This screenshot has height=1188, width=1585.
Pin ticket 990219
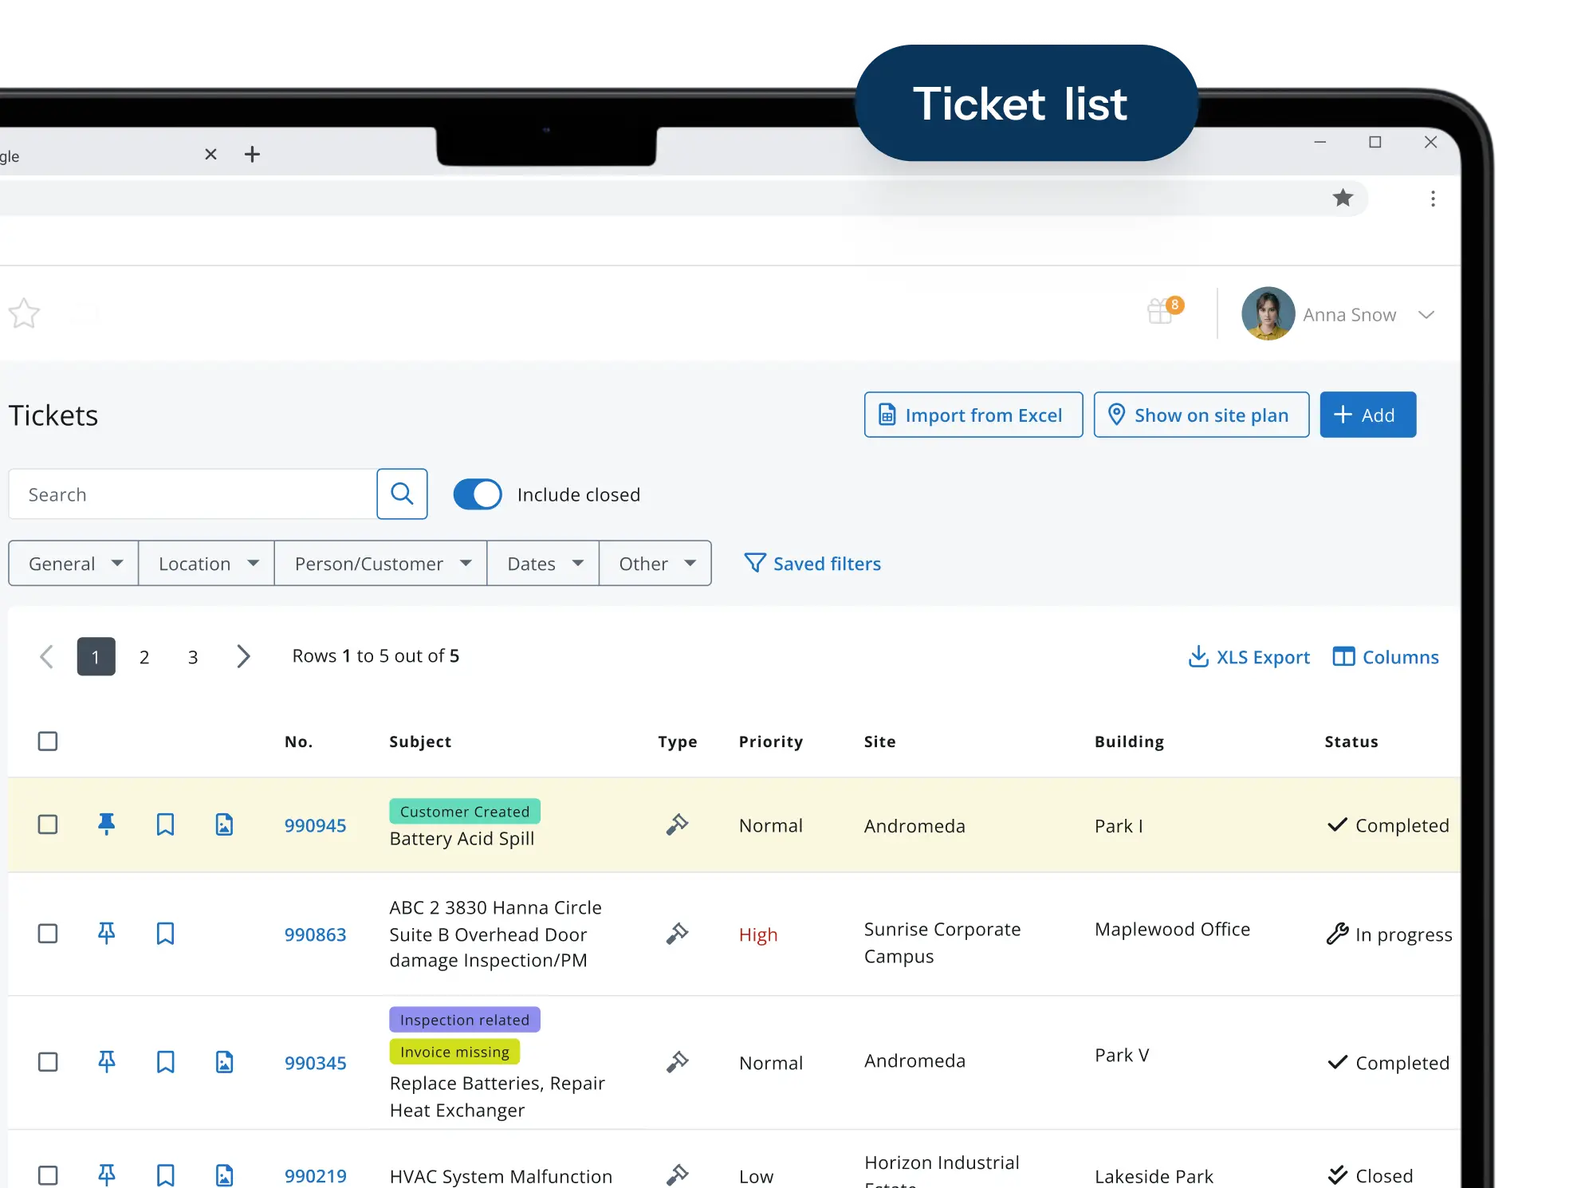(x=106, y=1175)
